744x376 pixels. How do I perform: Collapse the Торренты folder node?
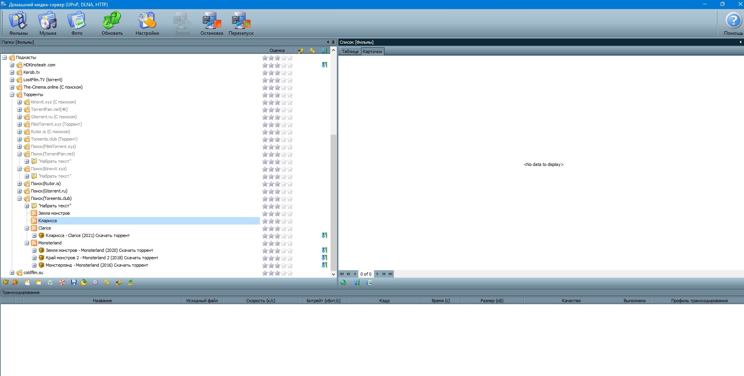[x=12, y=95]
